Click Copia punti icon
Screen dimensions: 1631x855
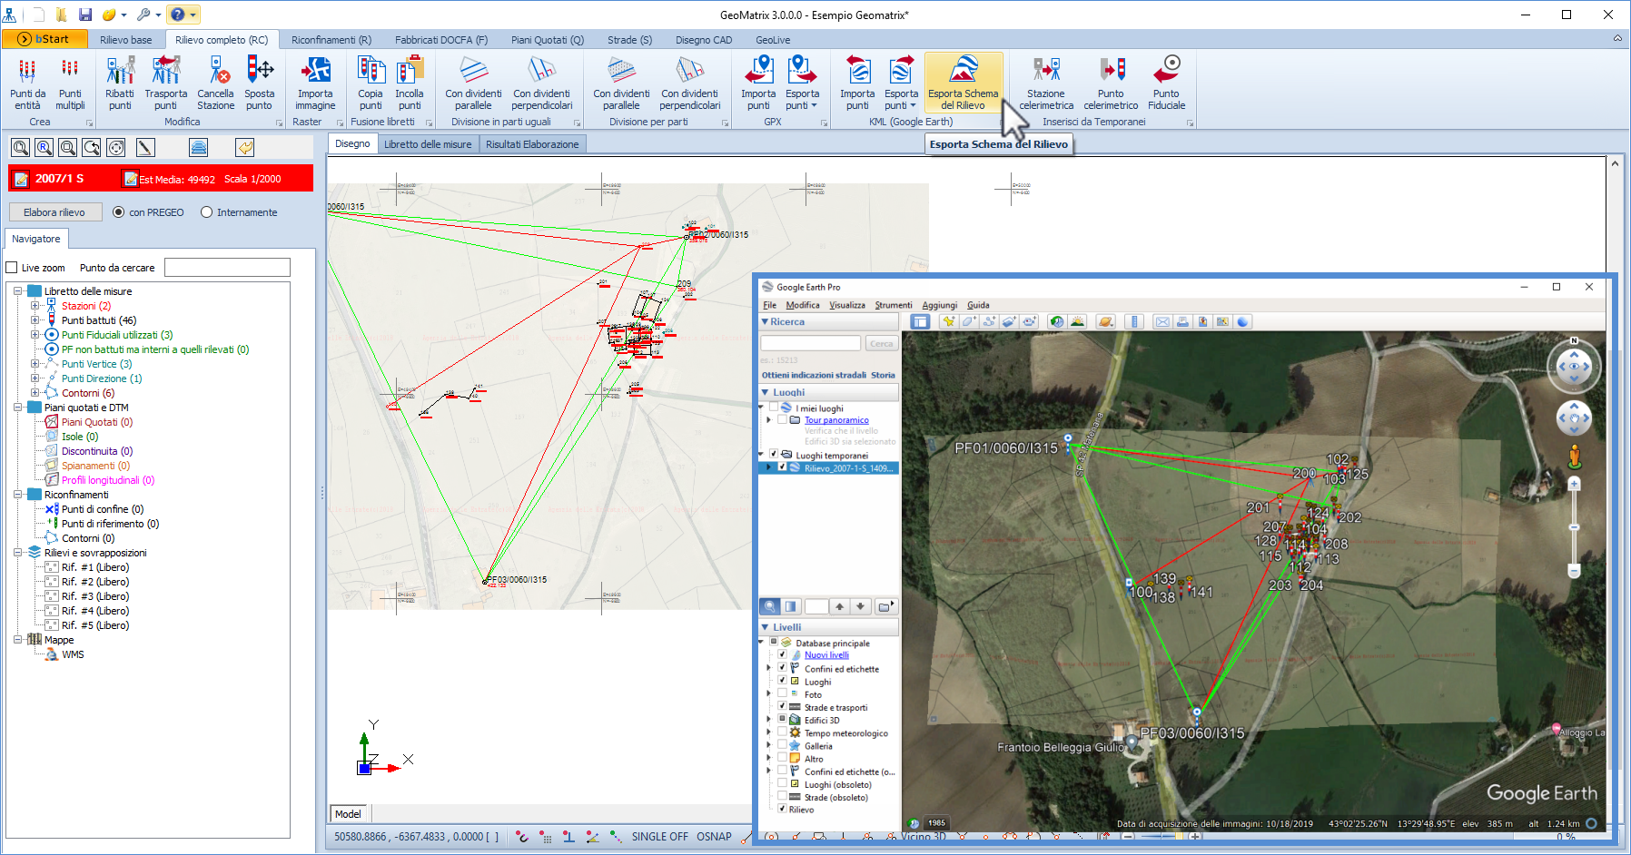point(371,84)
